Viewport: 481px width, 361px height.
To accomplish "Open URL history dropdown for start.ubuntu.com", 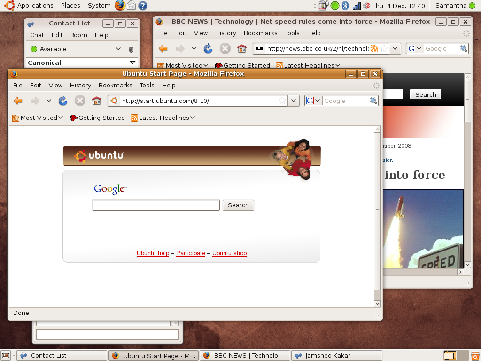I will click(294, 101).
